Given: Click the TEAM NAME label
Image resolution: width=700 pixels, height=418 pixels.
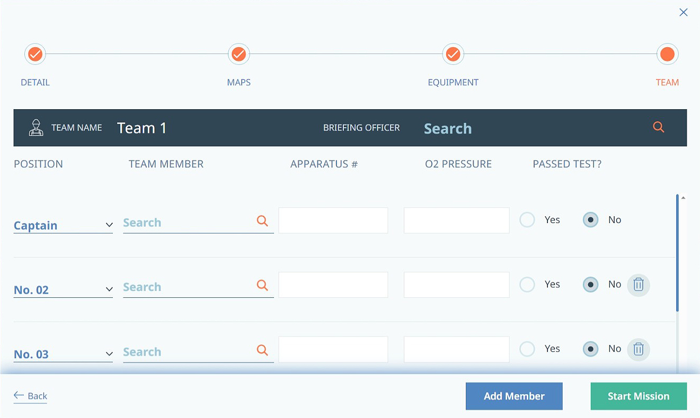Looking at the screenshot, I should (77, 128).
